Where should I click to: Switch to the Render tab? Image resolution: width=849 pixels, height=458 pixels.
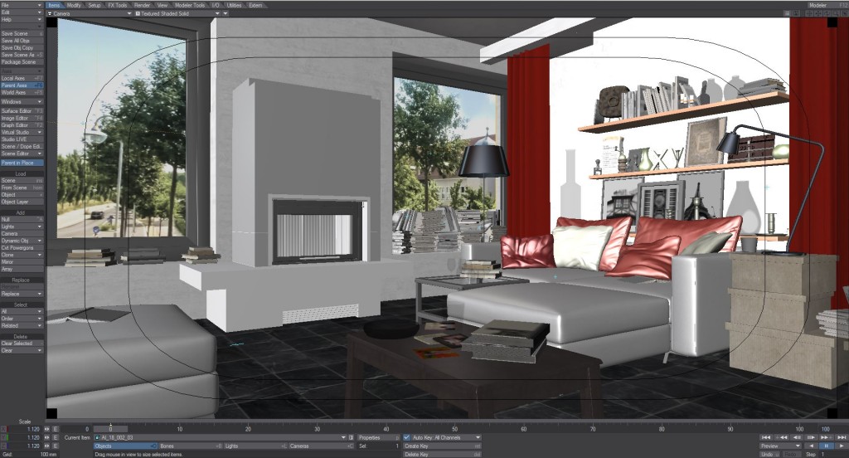142,5
